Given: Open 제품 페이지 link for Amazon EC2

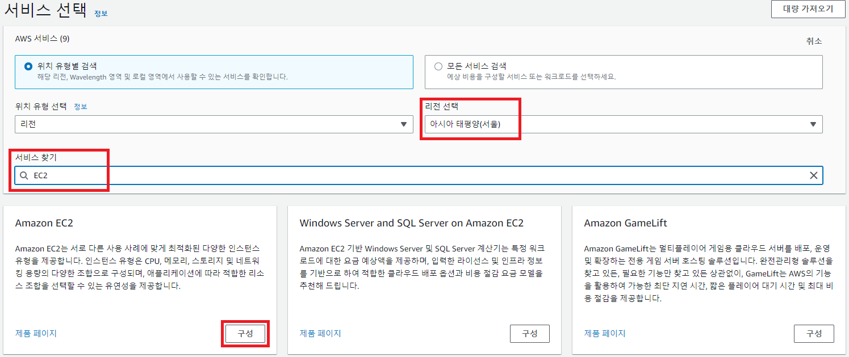Looking at the screenshot, I should 36,333.
